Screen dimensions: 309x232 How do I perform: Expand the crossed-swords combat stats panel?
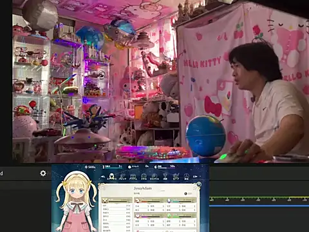pyautogui.click(x=117, y=200)
